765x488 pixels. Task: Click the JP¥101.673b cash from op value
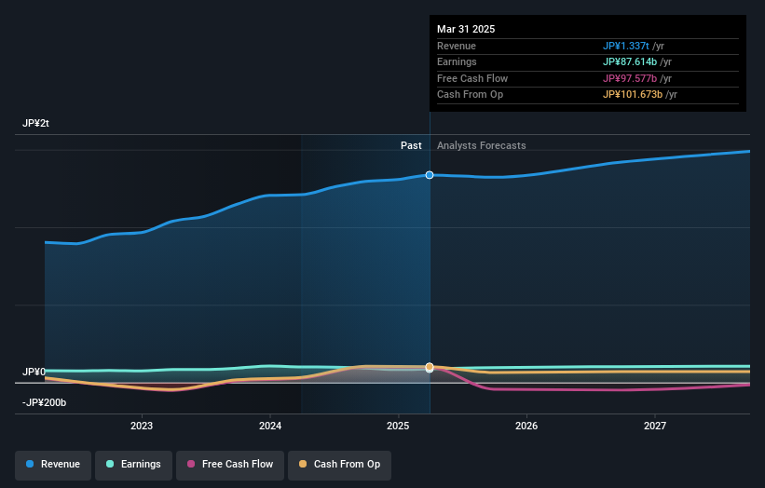pyautogui.click(x=633, y=95)
